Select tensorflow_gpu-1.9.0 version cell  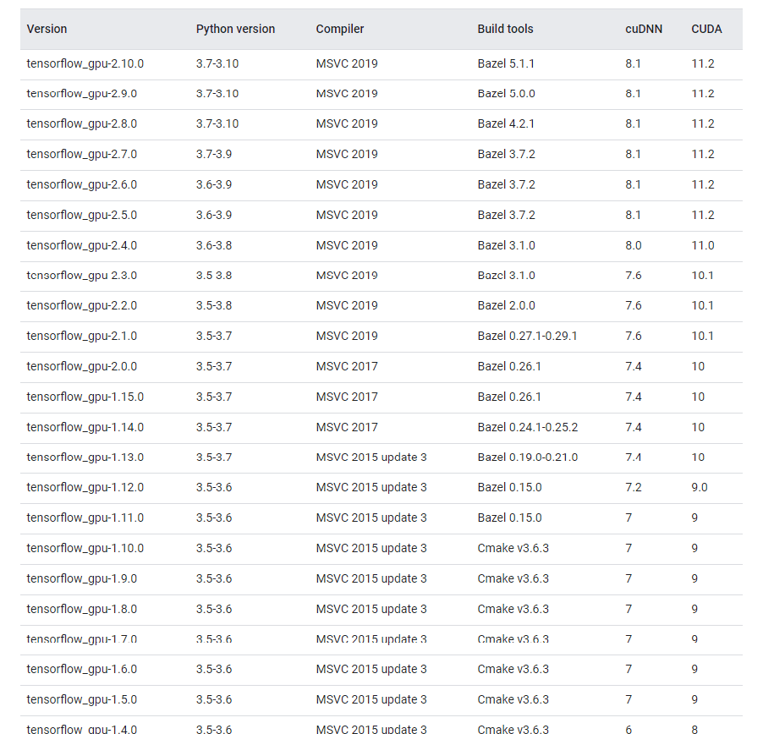[82, 579]
